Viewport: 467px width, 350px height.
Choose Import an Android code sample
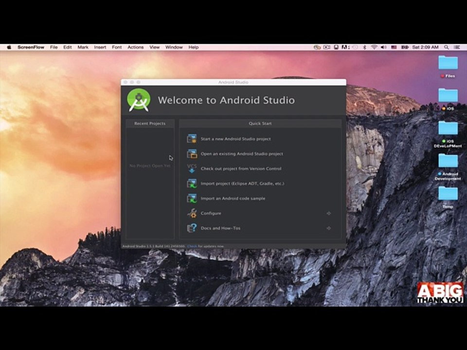233,198
